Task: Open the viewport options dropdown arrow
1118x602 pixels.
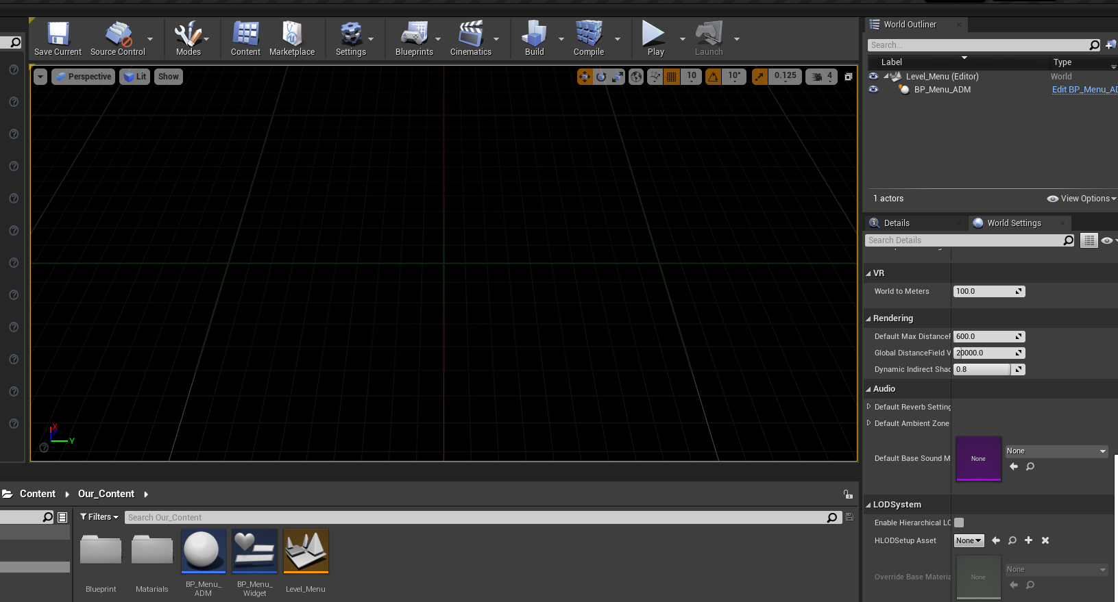Action: [x=40, y=77]
